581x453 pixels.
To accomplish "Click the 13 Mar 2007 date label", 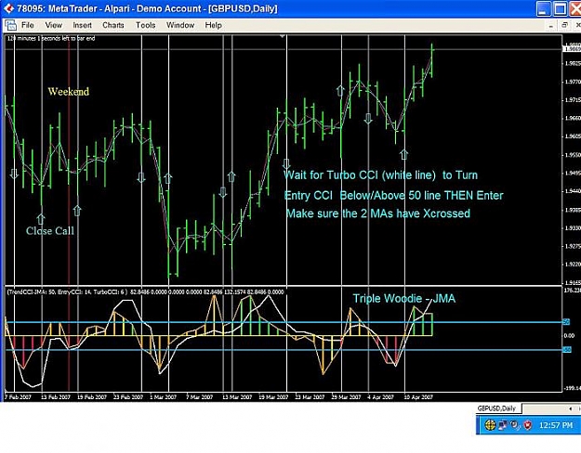I will pos(237,397).
